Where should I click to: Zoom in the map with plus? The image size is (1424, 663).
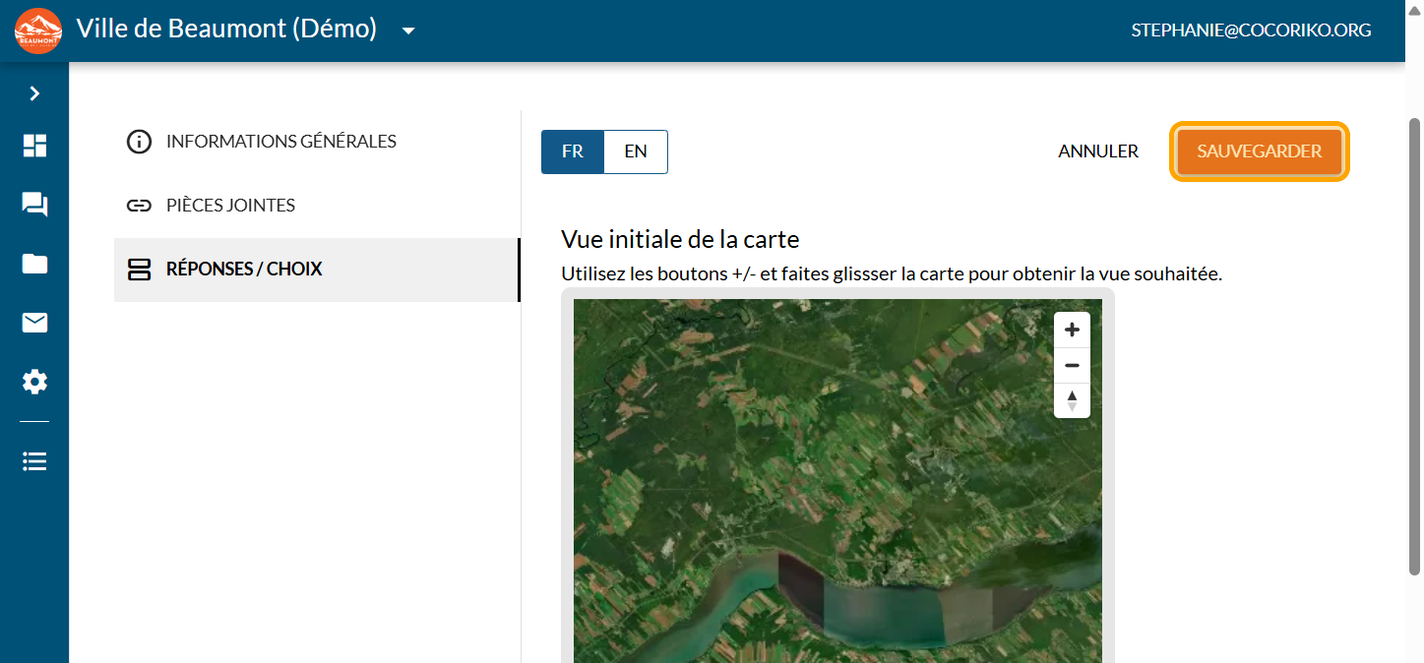click(x=1072, y=331)
